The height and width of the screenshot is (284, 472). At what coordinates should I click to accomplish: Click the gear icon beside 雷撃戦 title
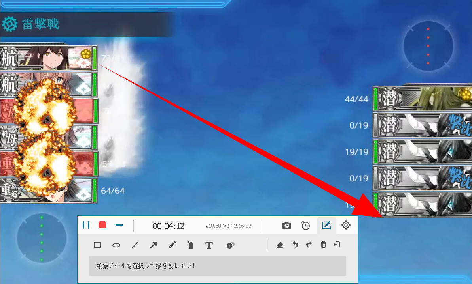click(x=9, y=24)
